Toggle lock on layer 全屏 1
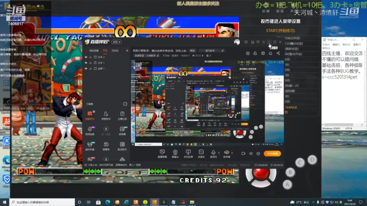 90,69
